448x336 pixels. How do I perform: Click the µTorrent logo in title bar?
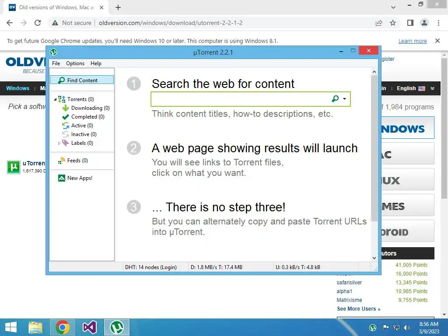(53, 52)
